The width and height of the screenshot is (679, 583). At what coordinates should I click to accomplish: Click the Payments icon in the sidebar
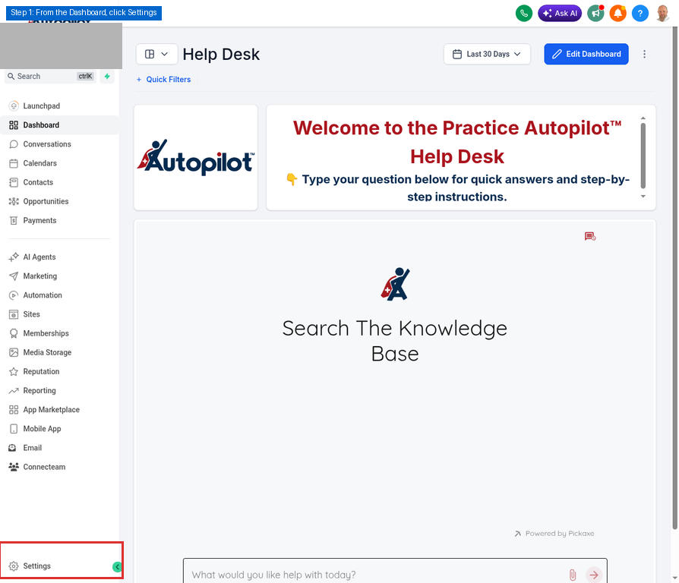point(14,220)
